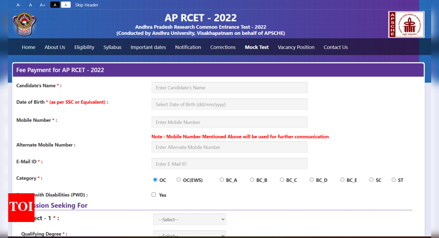
Task: Click the Andhra University logo
Action: (24, 24)
